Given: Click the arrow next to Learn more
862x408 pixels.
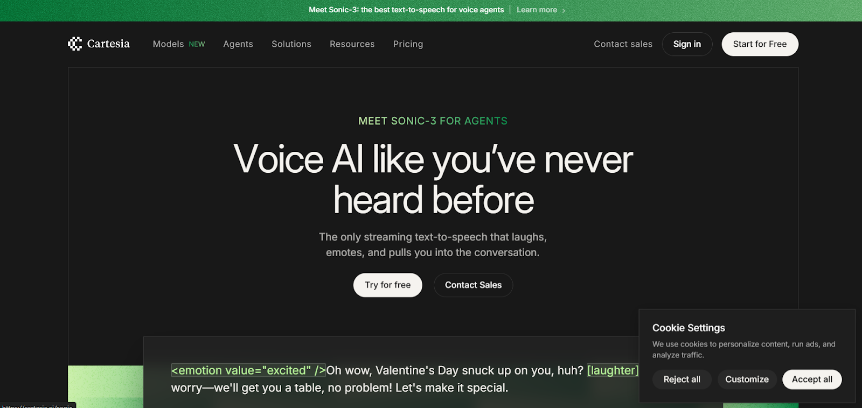Looking at the screenshot, I should (x=564, y=10).
